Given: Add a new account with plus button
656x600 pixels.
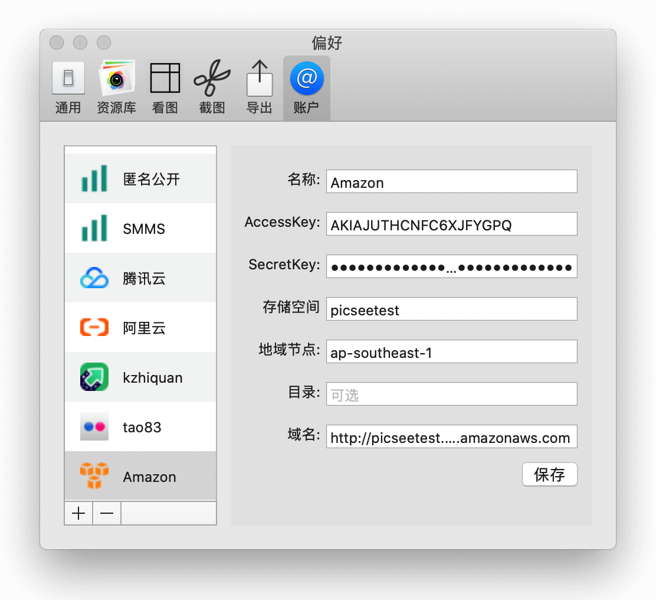Looking at the screenshot, I should click(78, 513).
